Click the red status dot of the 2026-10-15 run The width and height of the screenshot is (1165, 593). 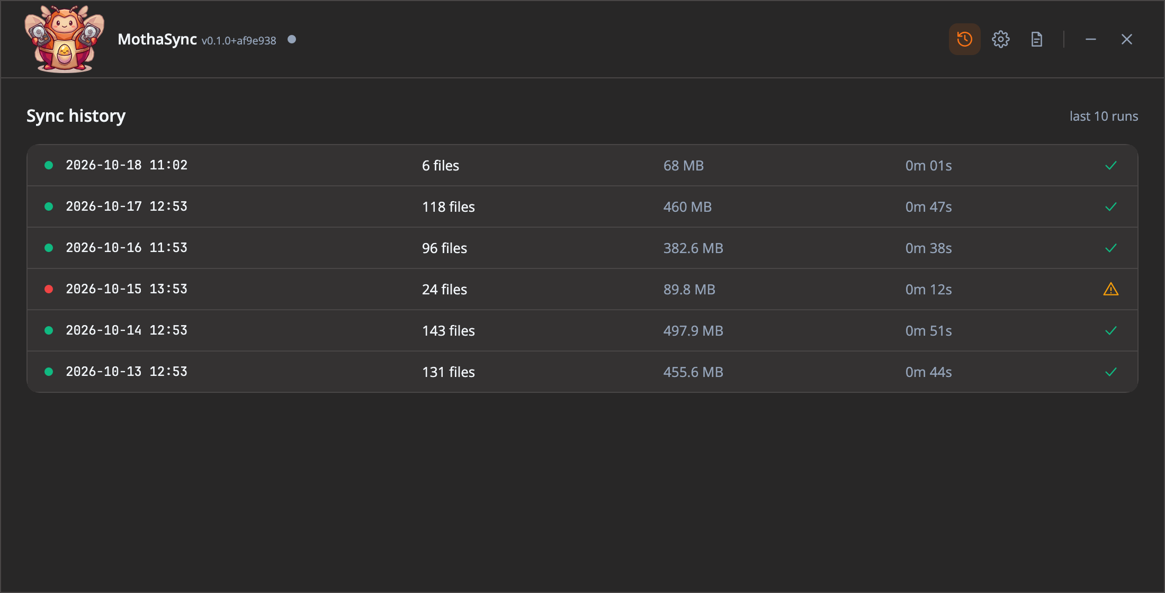coord(49,289)
